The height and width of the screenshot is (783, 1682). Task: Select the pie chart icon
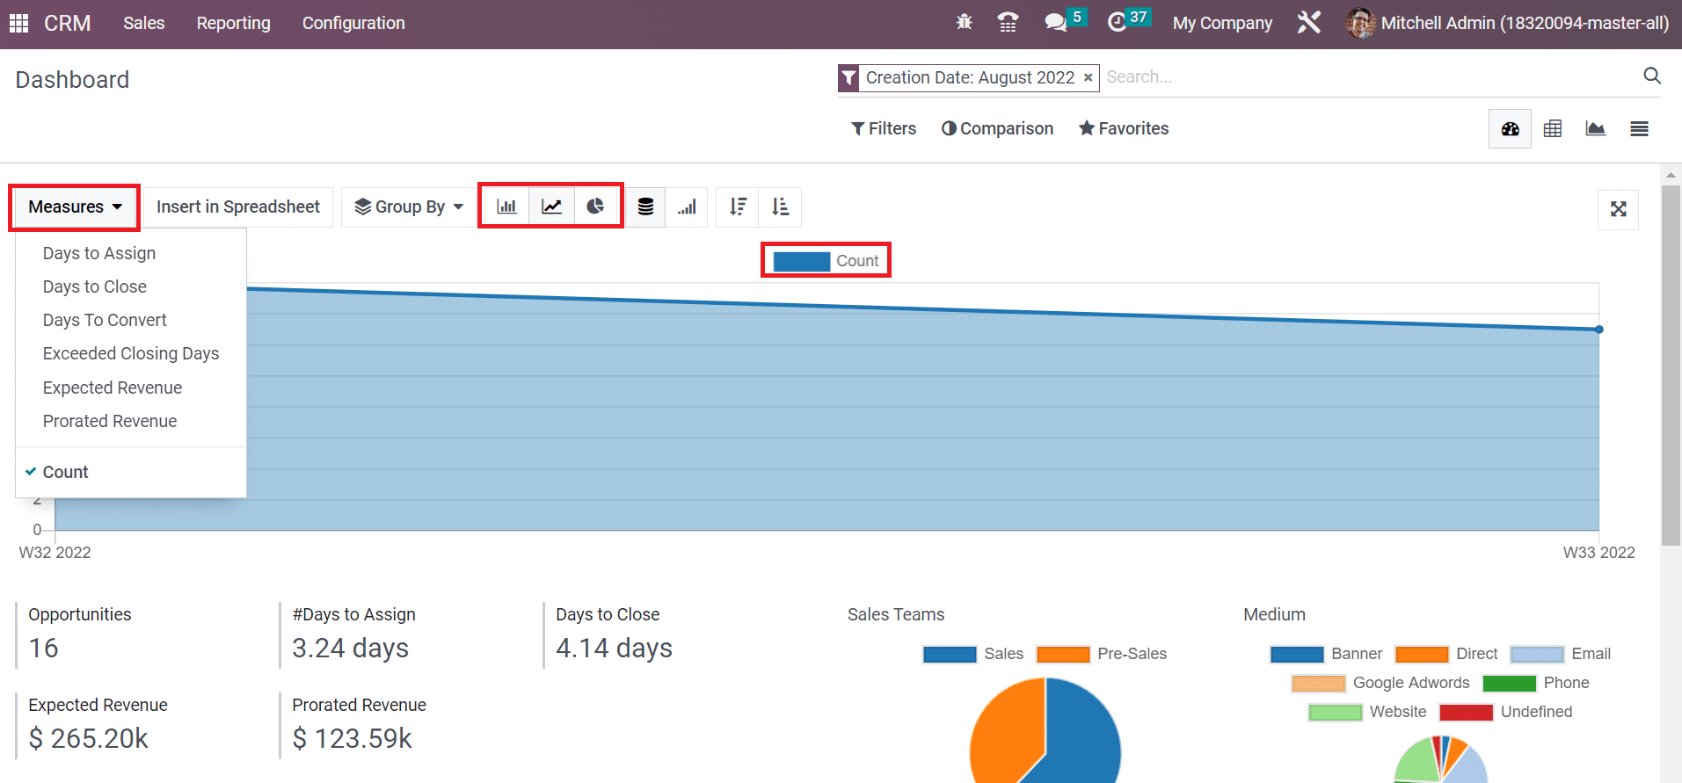tap(595, 207)
